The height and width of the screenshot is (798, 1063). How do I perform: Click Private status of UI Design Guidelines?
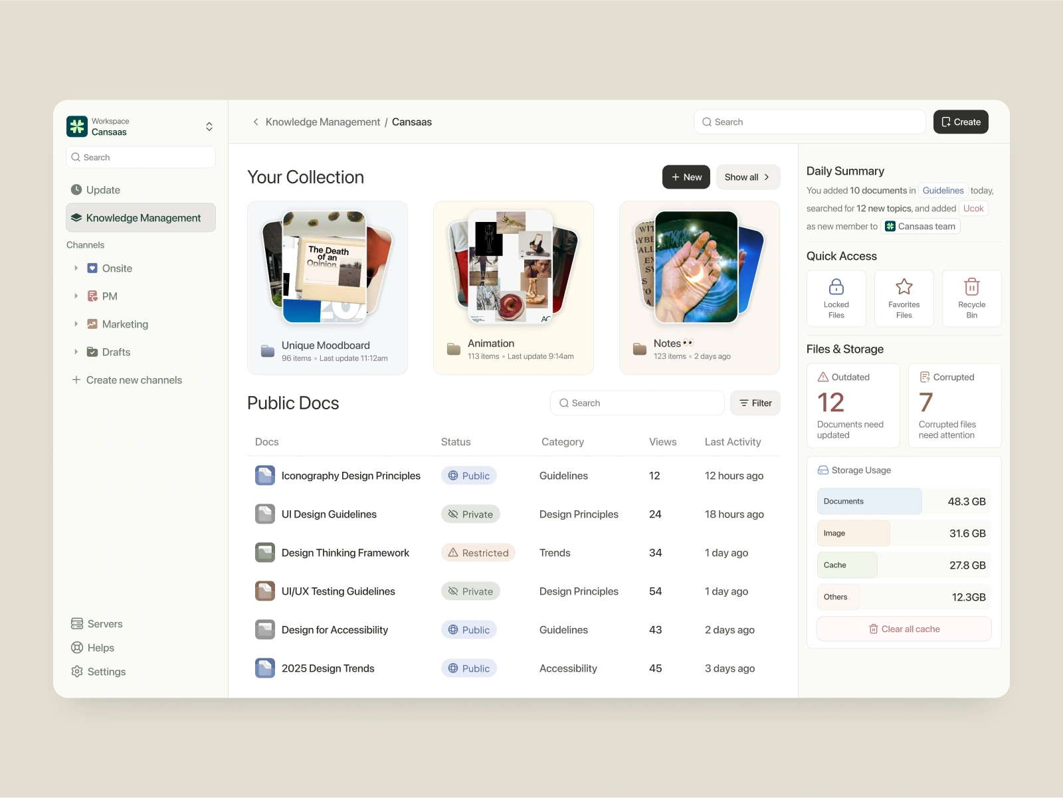click(x=470, y=514)
